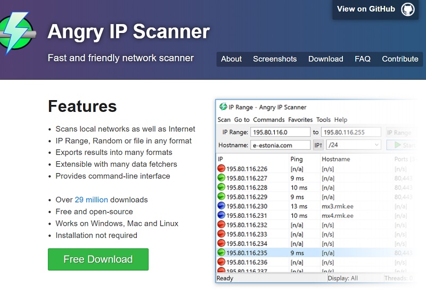Click blue status dot for 195.80.116.231

(222, 215)
